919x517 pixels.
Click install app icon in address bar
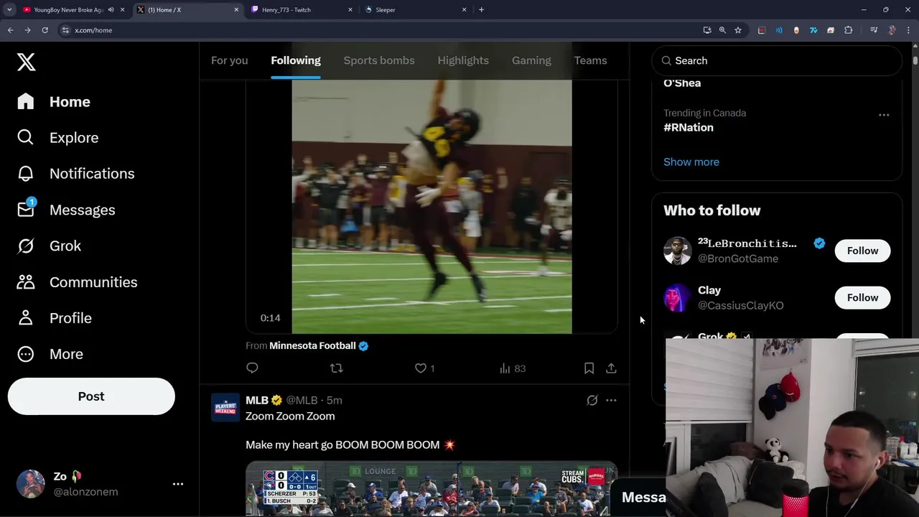coord(707,30)
